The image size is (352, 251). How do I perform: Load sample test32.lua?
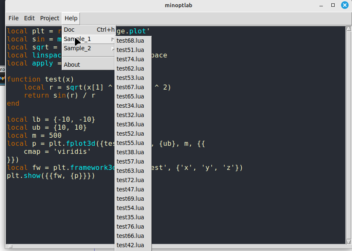point(133,115)
